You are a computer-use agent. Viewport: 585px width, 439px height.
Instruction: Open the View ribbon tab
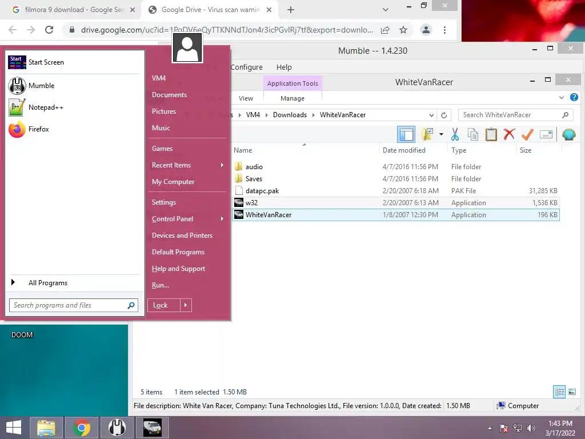[x=246, y=98]
